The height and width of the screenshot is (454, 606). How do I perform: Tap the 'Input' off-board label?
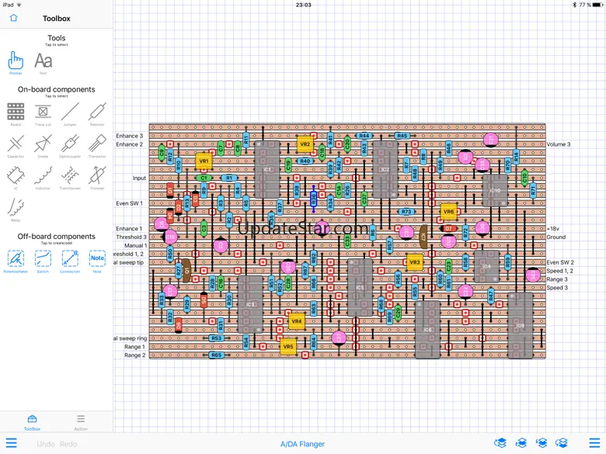tap(139, 178)
